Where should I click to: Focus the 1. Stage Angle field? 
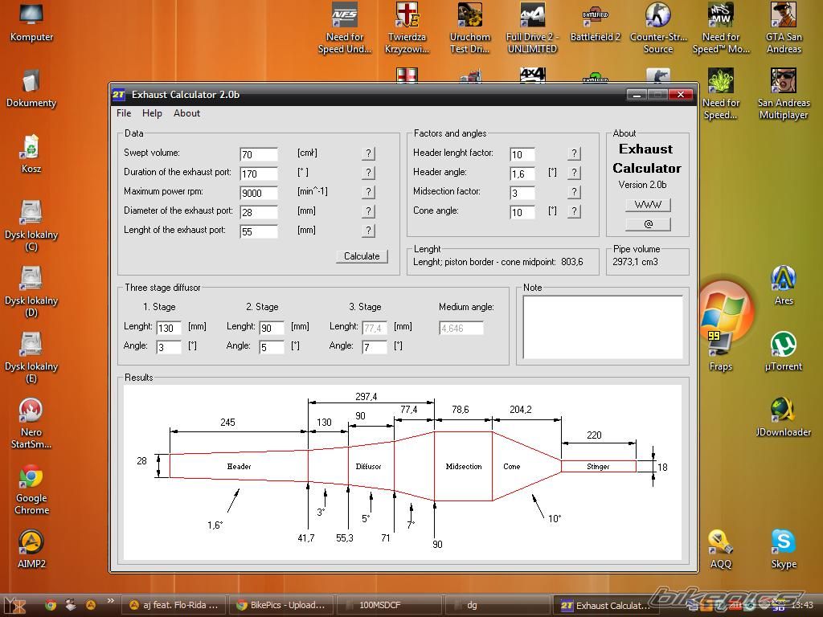pyautogui.click(x=169, y=347)
